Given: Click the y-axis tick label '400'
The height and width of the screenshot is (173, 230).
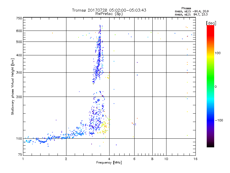Looking at the screenshot, I should 19,55.
